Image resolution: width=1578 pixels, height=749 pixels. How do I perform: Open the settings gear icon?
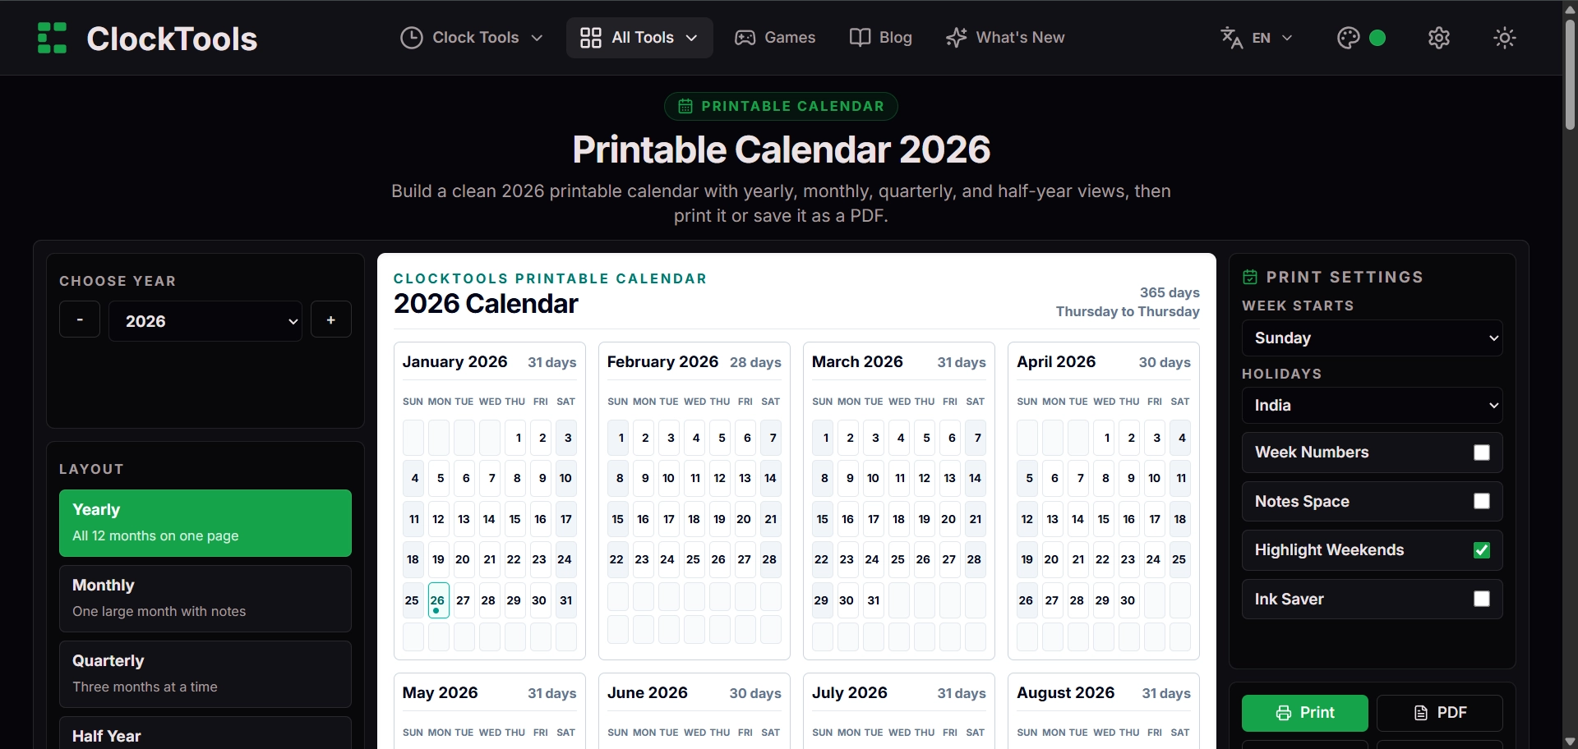point(1439,38)
